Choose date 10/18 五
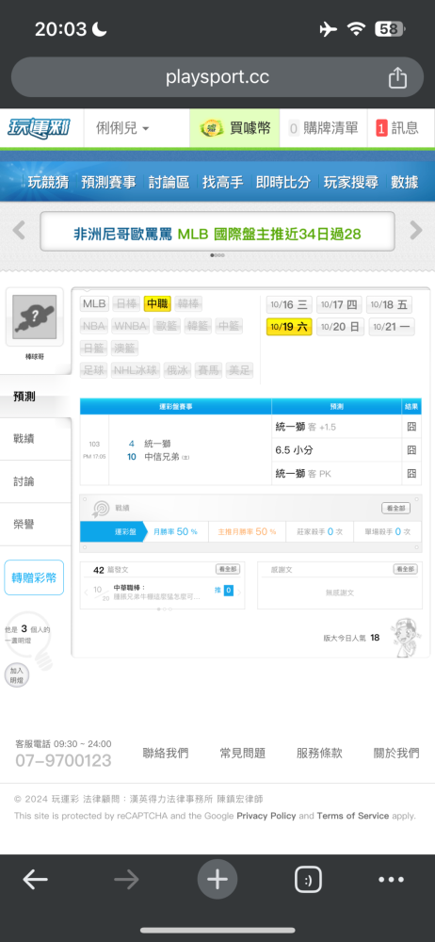Viewport: 435px width, 942px height. 390,304
